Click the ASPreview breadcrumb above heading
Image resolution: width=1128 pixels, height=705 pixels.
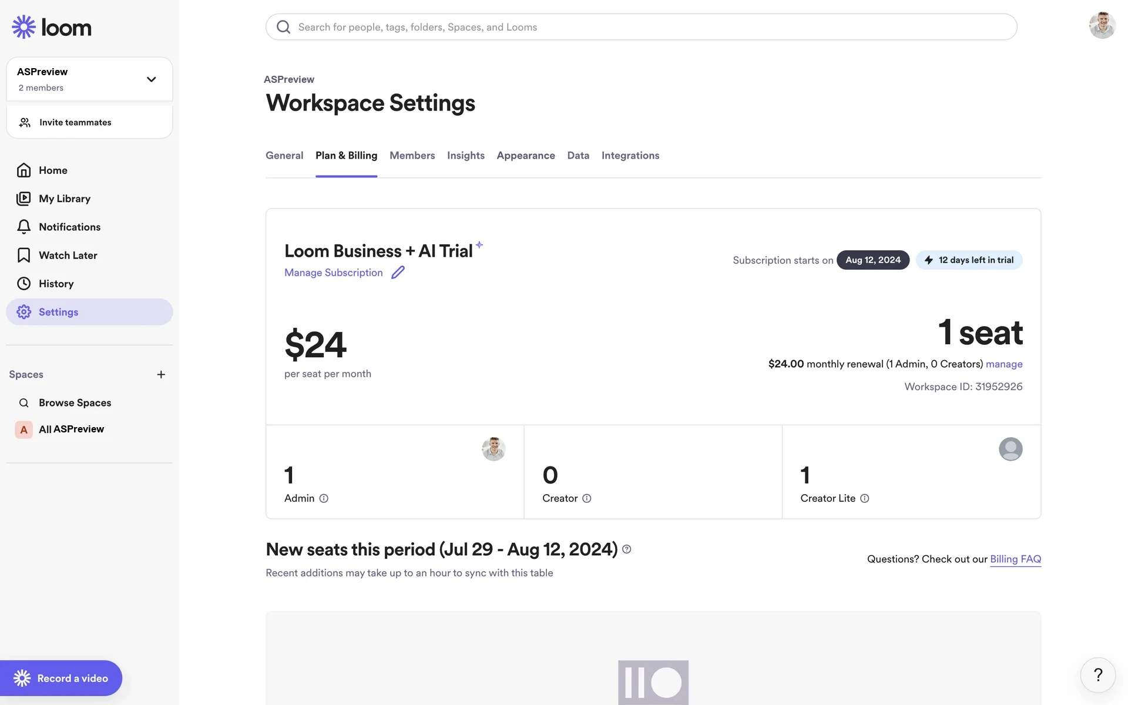(289, 79)
